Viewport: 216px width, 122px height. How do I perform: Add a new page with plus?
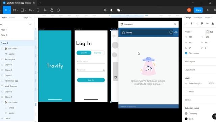[30, 24]
